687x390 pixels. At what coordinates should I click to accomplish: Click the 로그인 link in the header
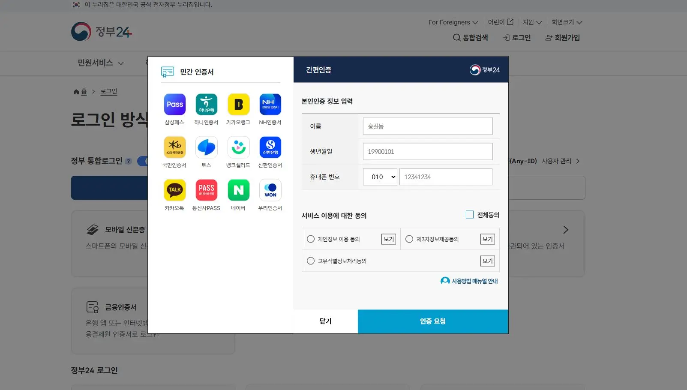point(517,38)
